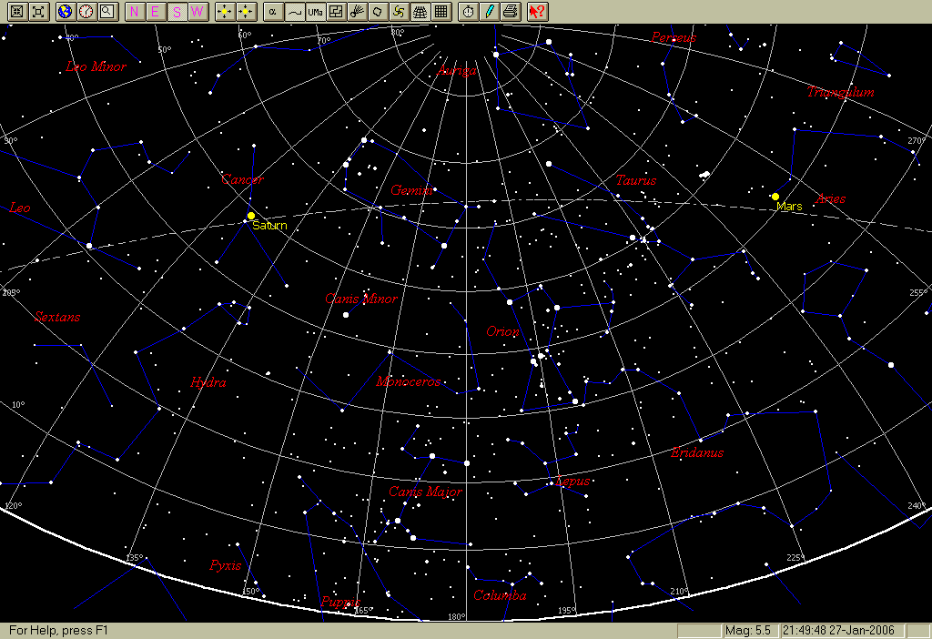Toggle the square equatorial grid icon

441,11
